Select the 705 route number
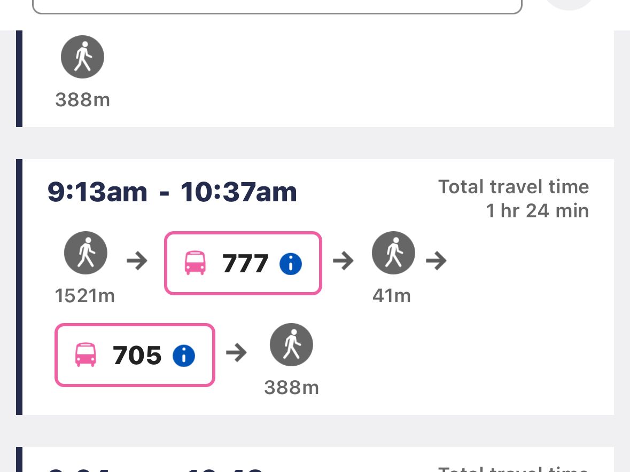 point(137,355)
